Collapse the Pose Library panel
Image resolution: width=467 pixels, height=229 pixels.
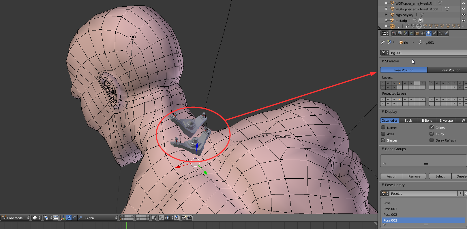(x=383, y=185)
